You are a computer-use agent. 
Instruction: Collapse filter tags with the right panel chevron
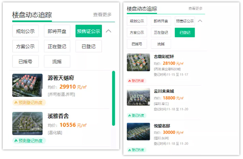(x=200, y=21)
